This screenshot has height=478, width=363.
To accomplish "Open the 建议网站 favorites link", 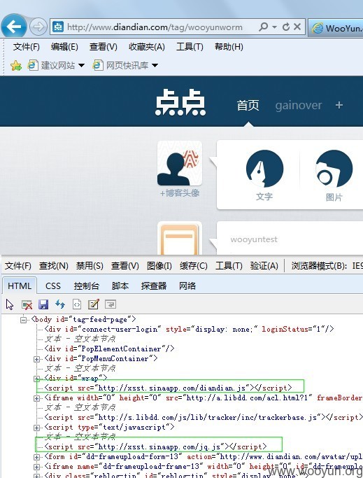I will 52,65.
